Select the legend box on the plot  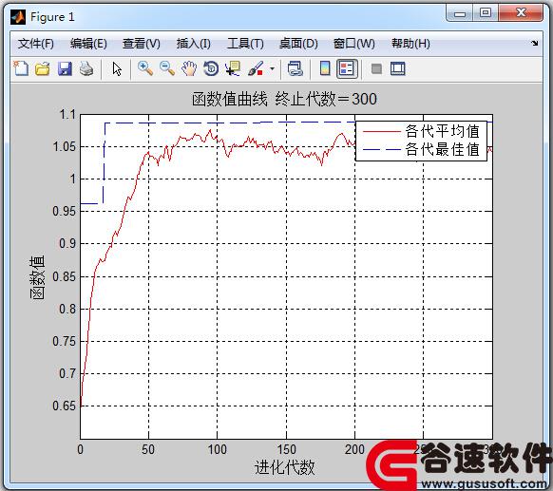pyautogui.click(x=421, y=141)
